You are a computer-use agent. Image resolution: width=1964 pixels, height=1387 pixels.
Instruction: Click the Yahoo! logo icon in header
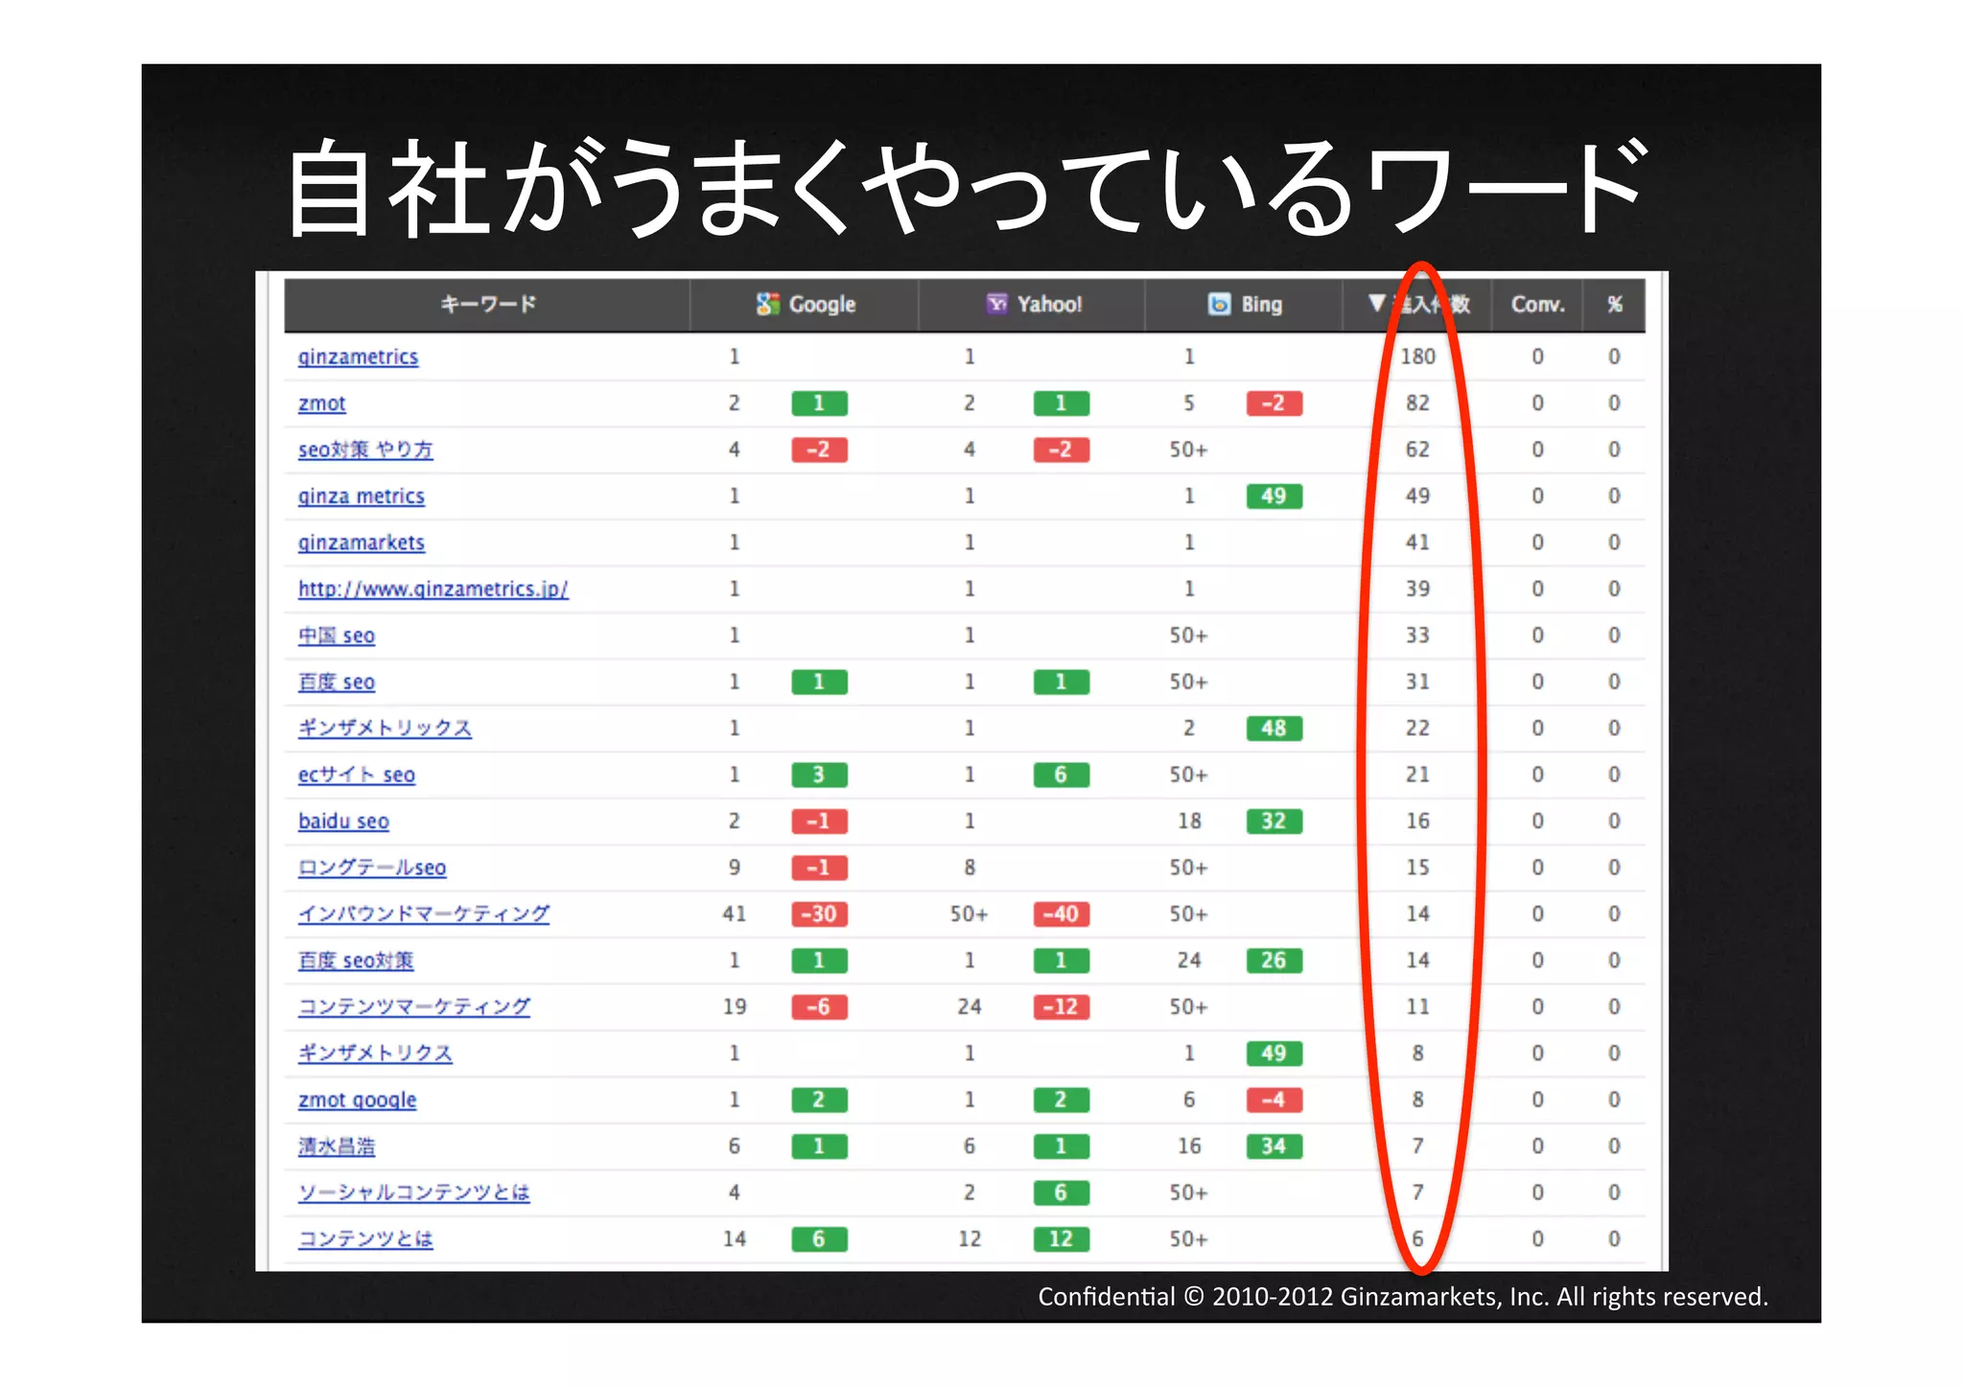[x=997, y=305]
